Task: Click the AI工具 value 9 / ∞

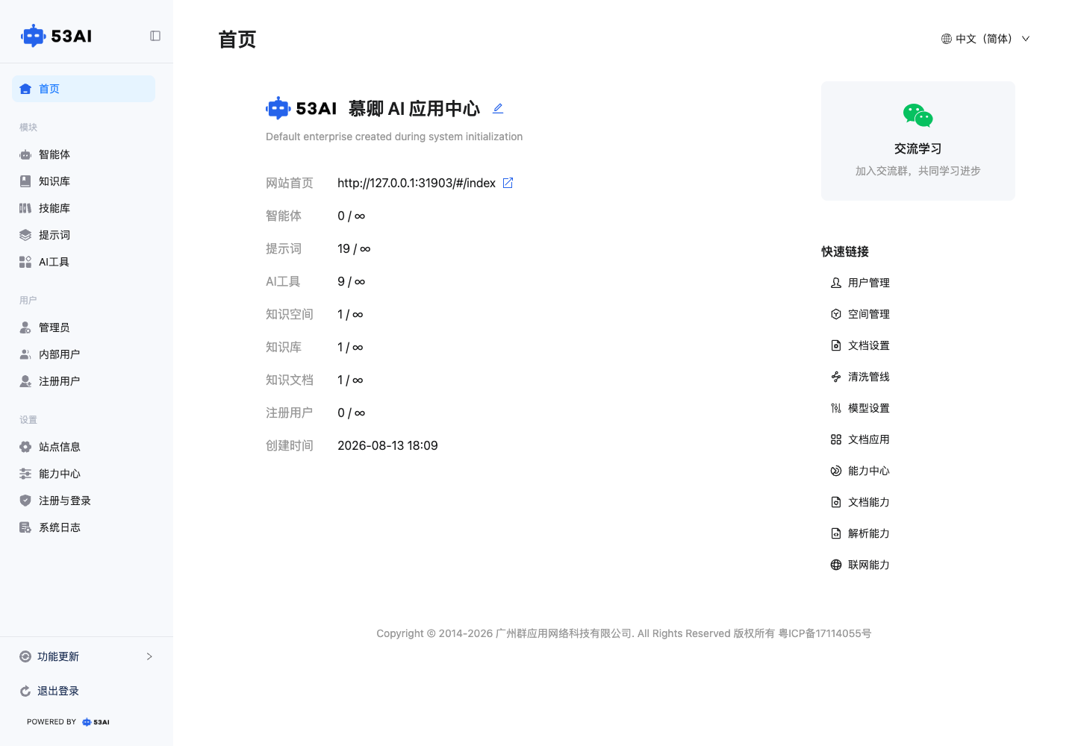Action: [352, 281]
